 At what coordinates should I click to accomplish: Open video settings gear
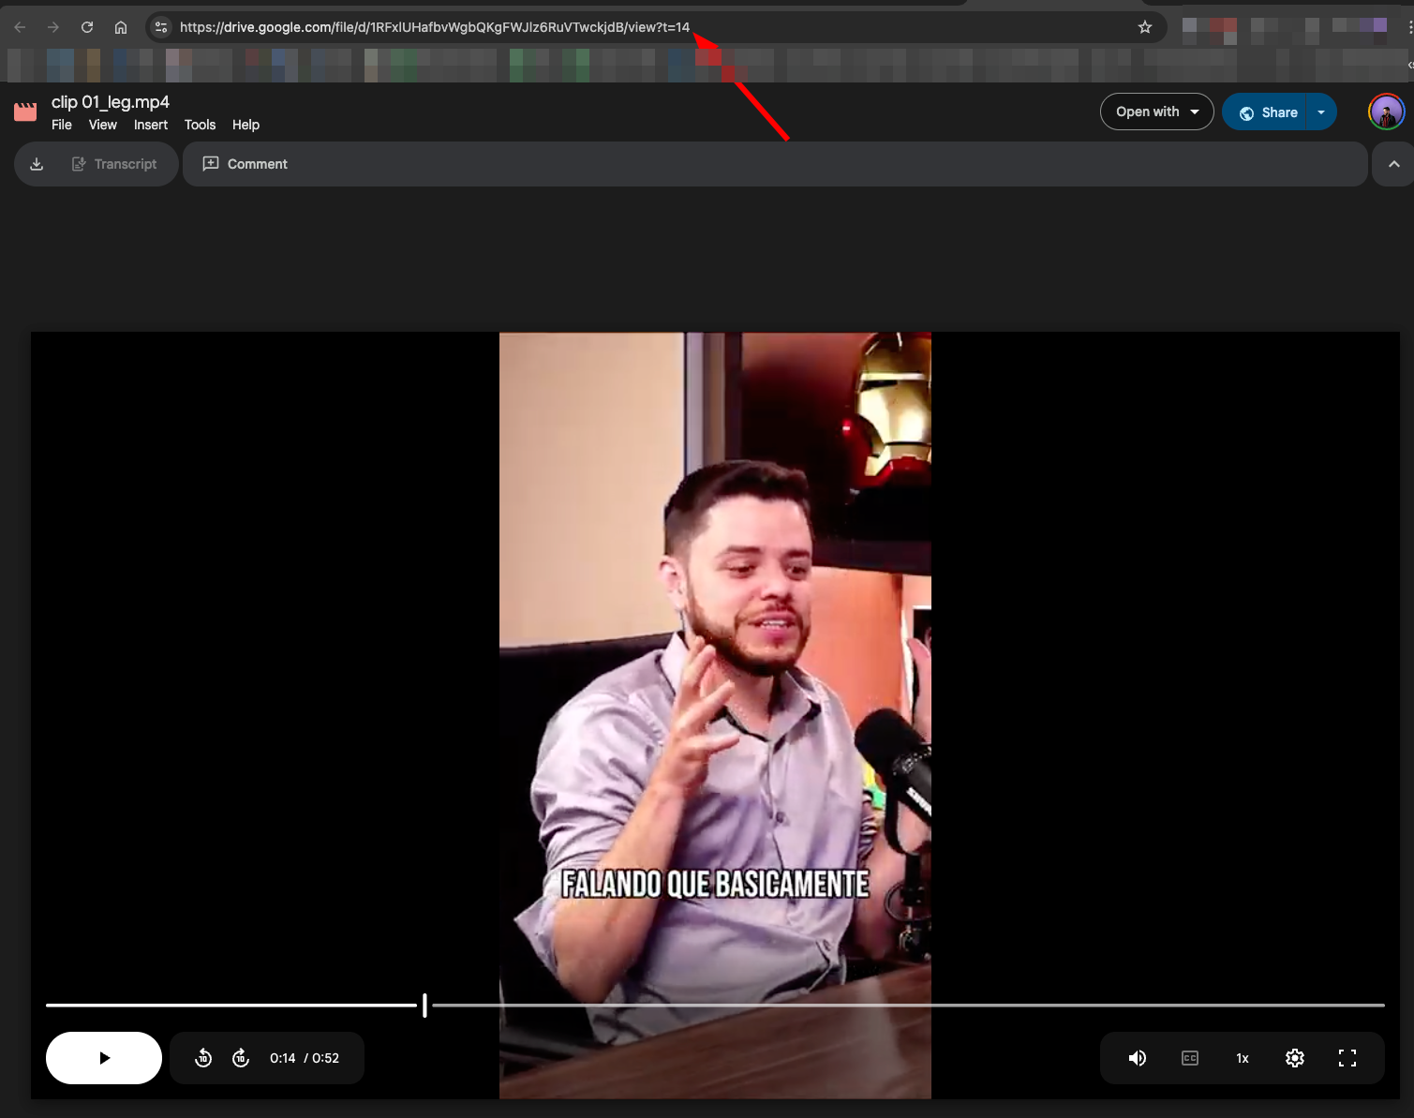pyautogui.click(x=1294, y=1058)
